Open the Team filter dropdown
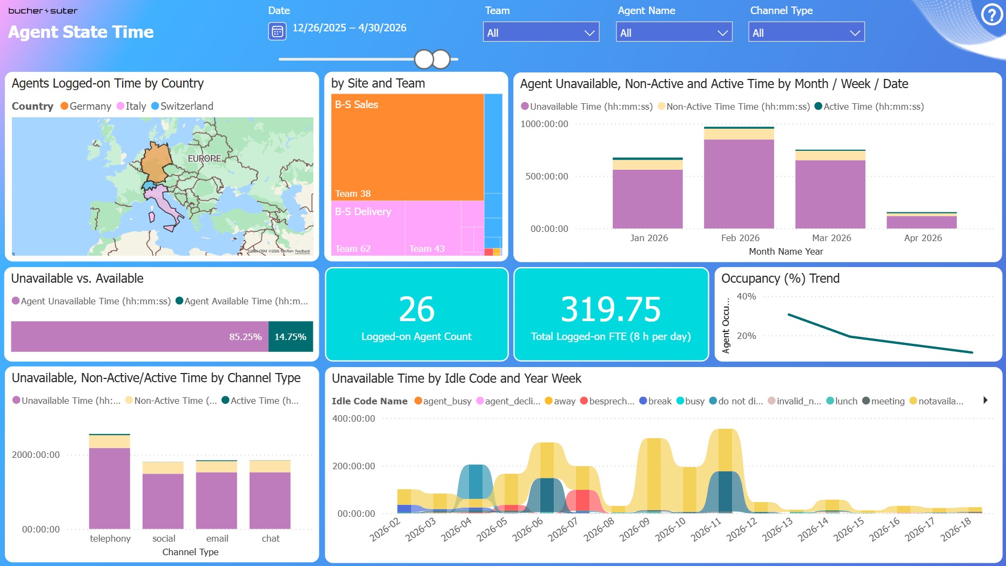1006x566 pixels. (541, 32)
